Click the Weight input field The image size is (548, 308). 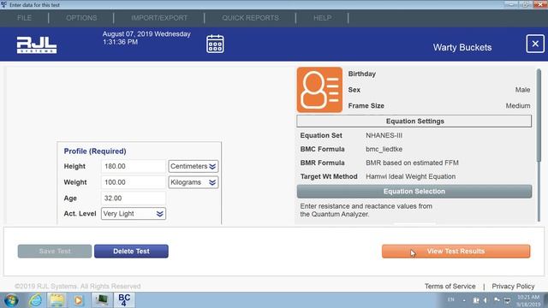(x=134, y=182)
